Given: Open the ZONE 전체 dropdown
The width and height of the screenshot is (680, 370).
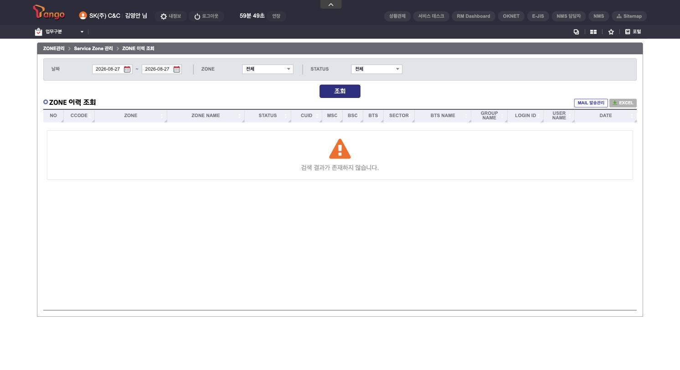Looking at the screenshot, I should tap(268, 69).
